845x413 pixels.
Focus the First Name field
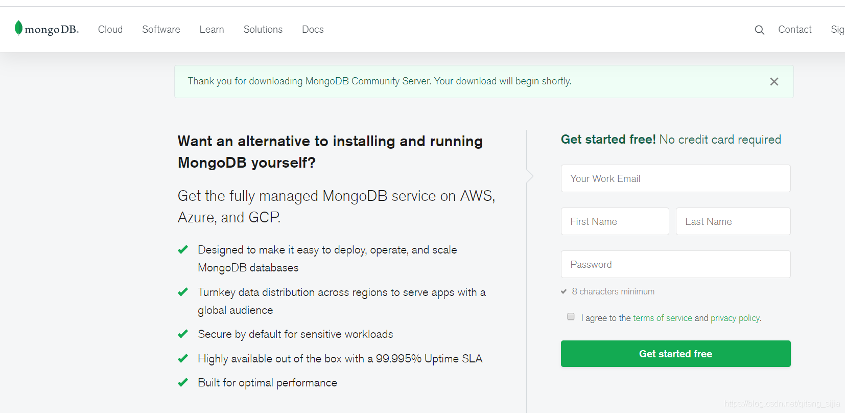[615, 221]
